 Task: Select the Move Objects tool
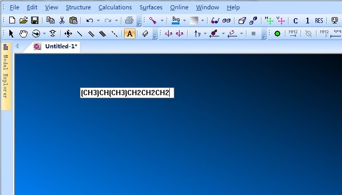coord(68,34)
